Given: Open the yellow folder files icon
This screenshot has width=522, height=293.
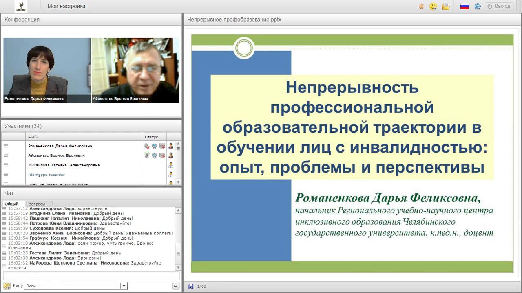Looking at the screenshot, I should (446, 6).
